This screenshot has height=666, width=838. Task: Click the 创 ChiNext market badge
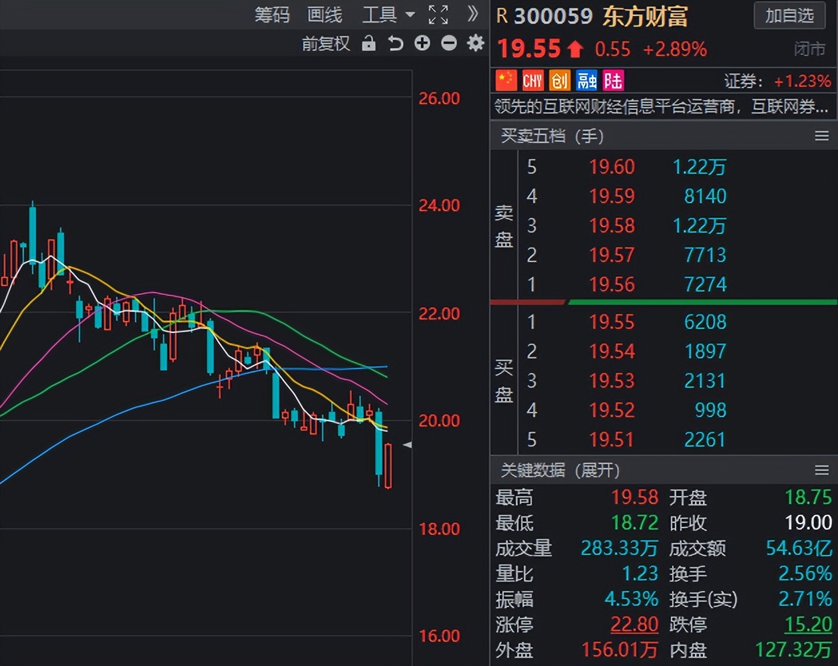(x=560, y=80)
